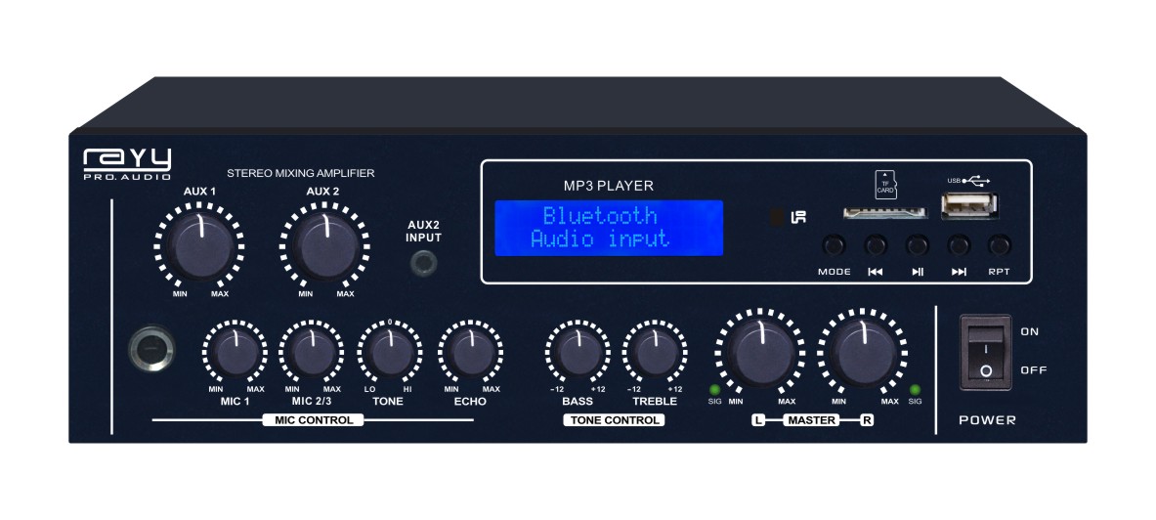Click the mic TONE knob

[391, 353]
